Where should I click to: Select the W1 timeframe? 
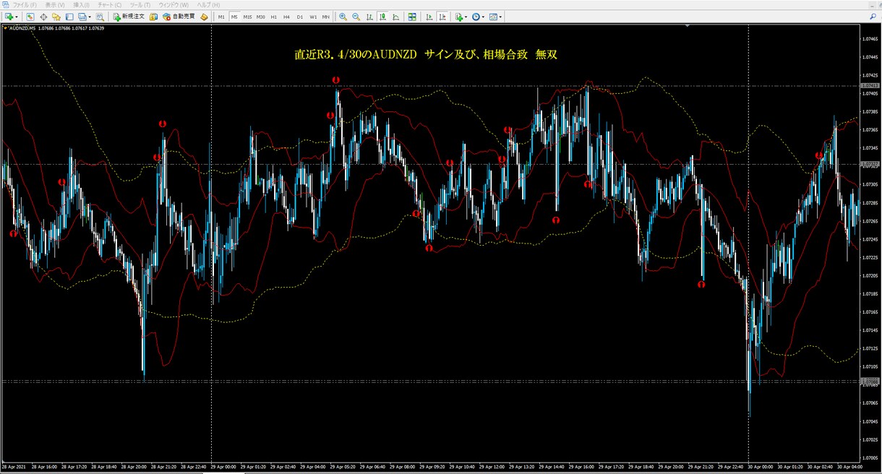[x=313, y=16]
